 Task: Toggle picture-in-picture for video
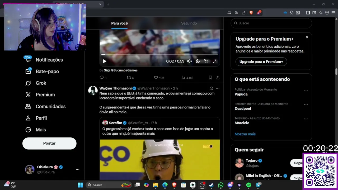(x=206, y=61)
